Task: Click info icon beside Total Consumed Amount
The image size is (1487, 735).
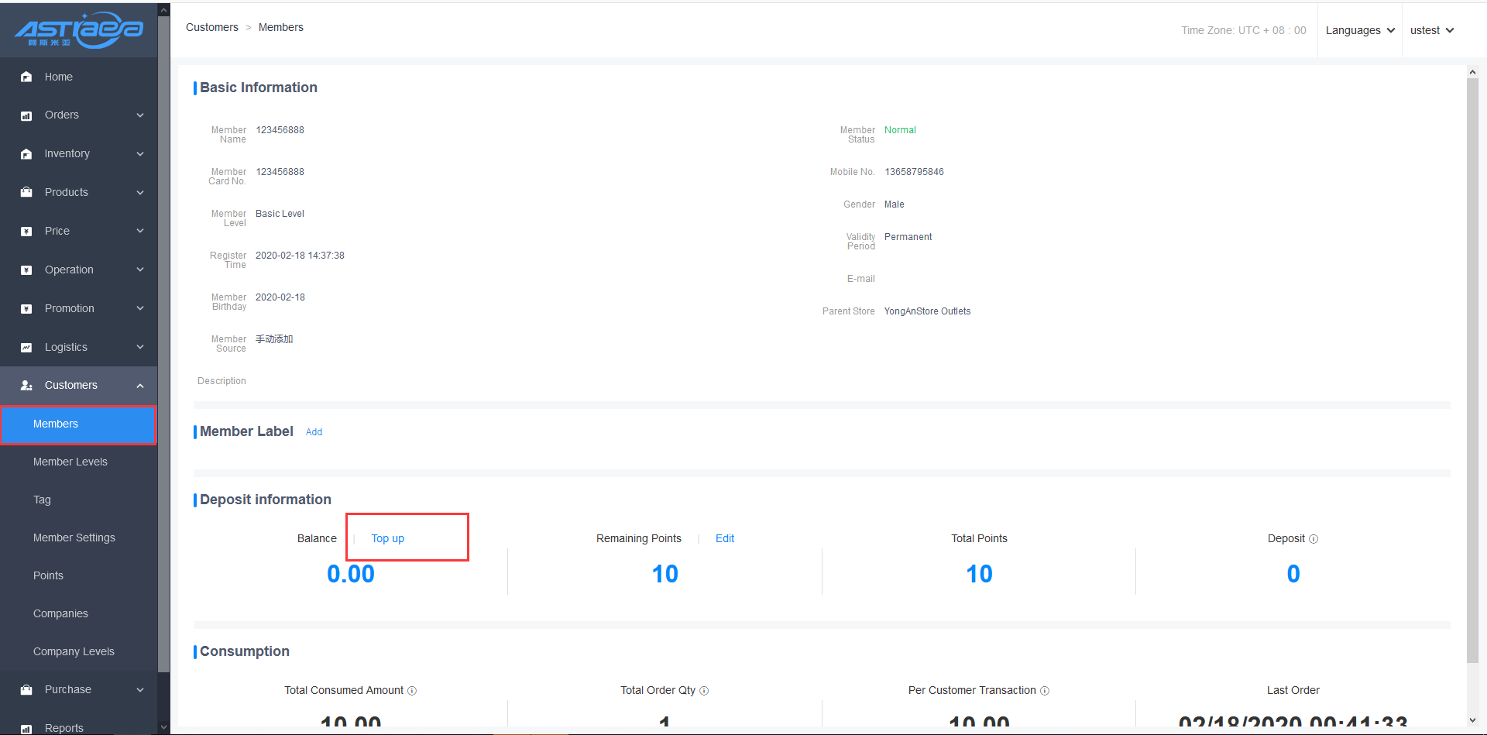Action: (412, 691)
